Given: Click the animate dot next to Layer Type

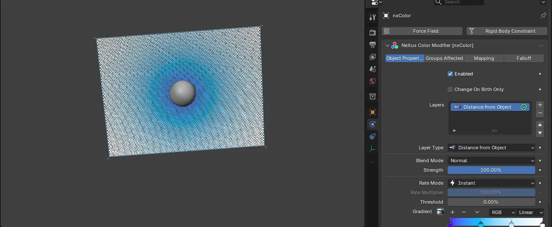Looking at the screenshot, I should click(540, 148).
